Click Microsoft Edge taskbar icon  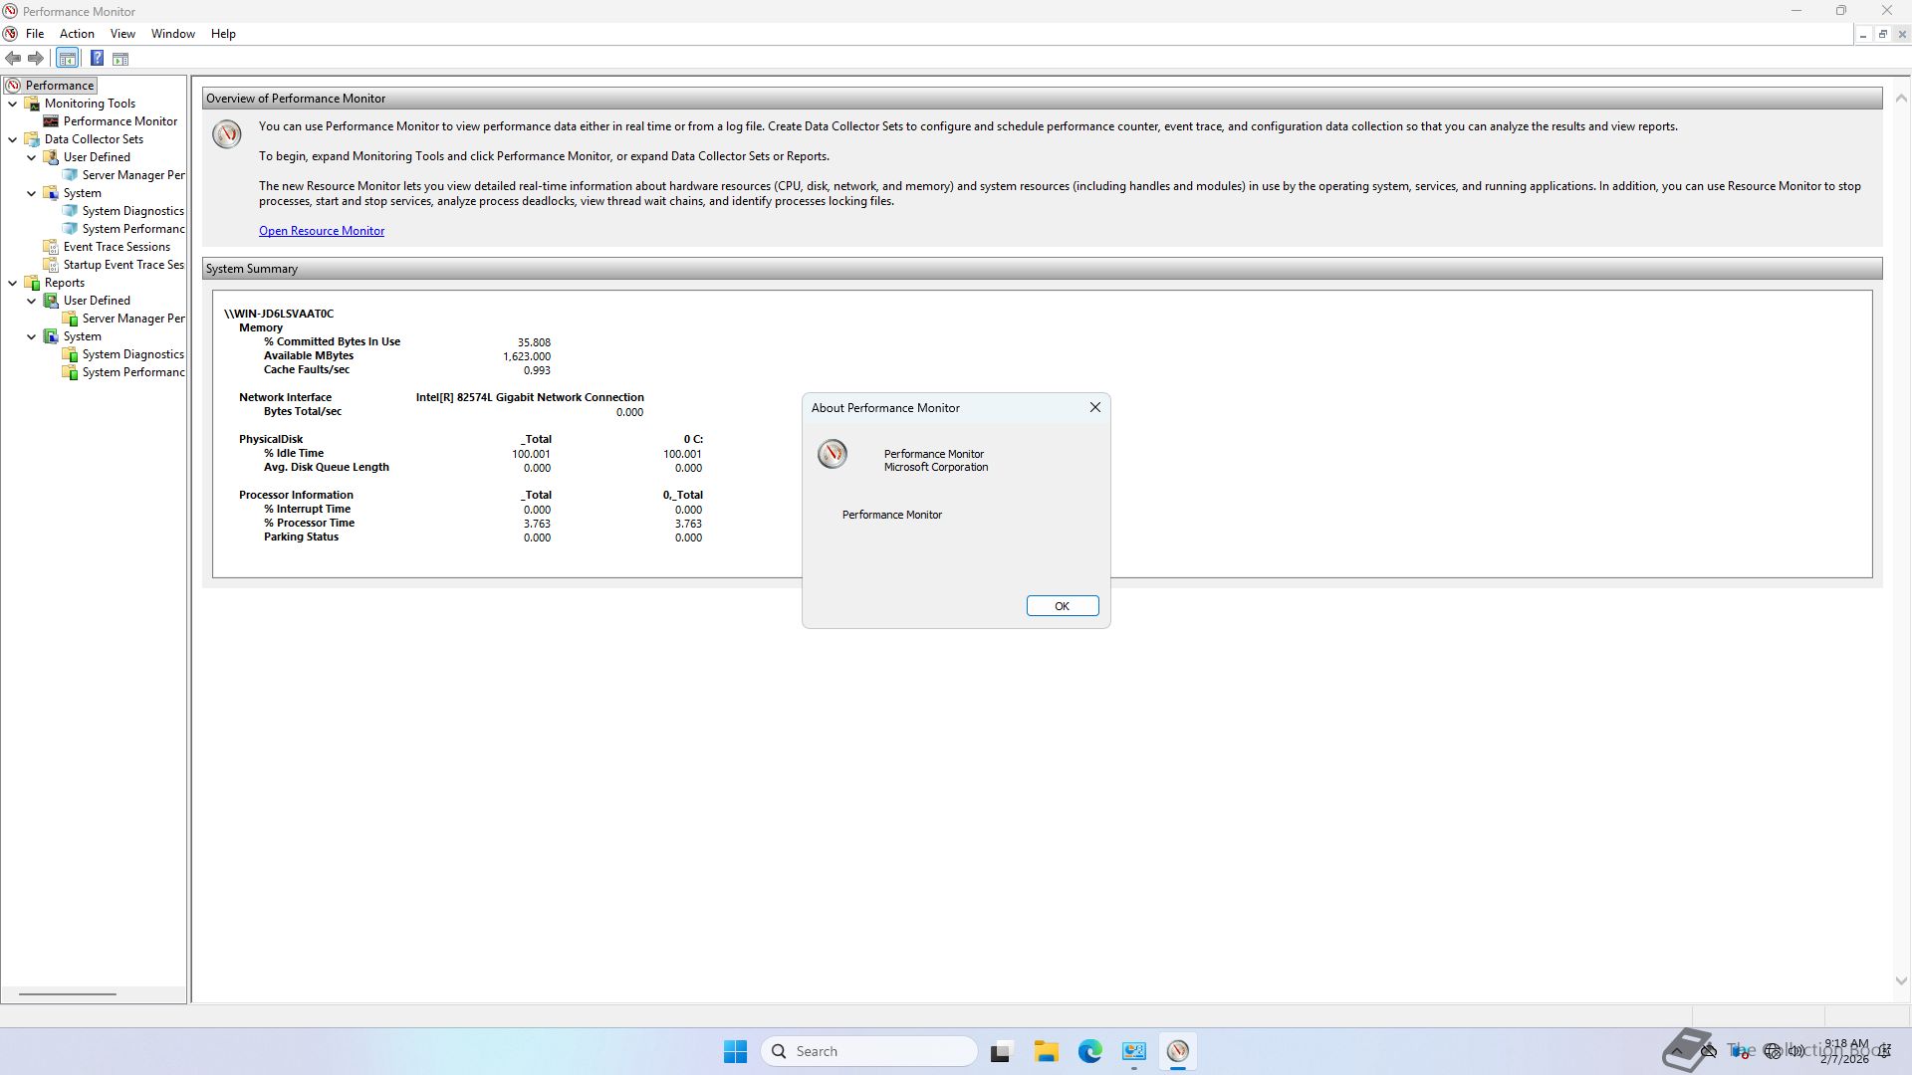[1089, 1051]
